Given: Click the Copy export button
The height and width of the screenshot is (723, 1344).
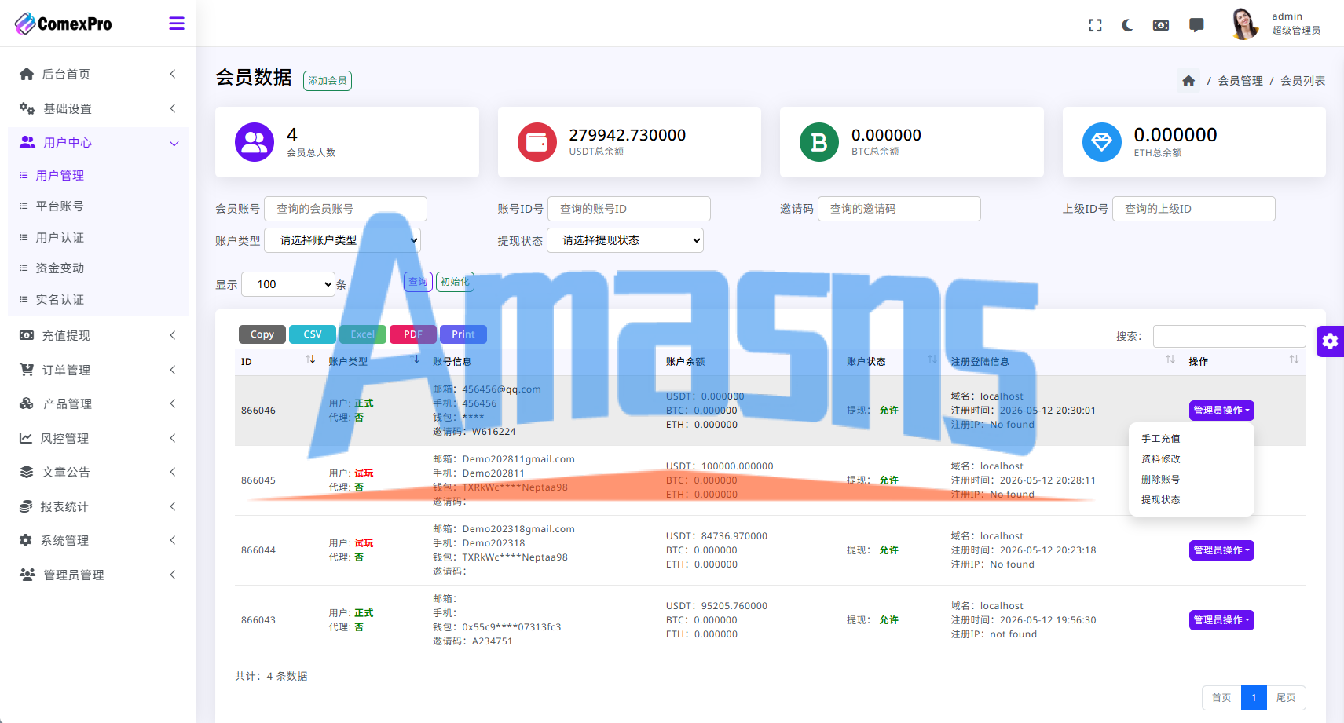Looking at the screenshot, I should click(262, 334).
